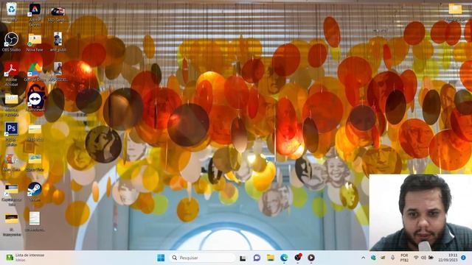Open the shortcut below Photoshop icon
This screenshot has height=265, width=472.
pyautogui.click(x=12, y=159)
